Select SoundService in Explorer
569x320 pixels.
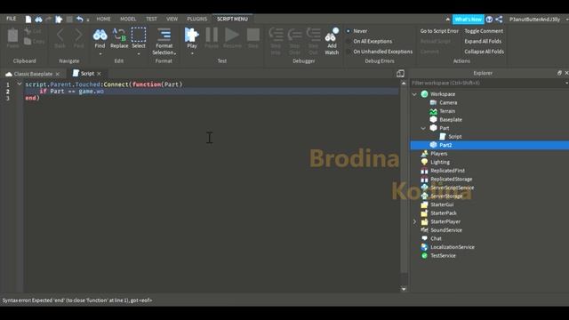[446, 230]
